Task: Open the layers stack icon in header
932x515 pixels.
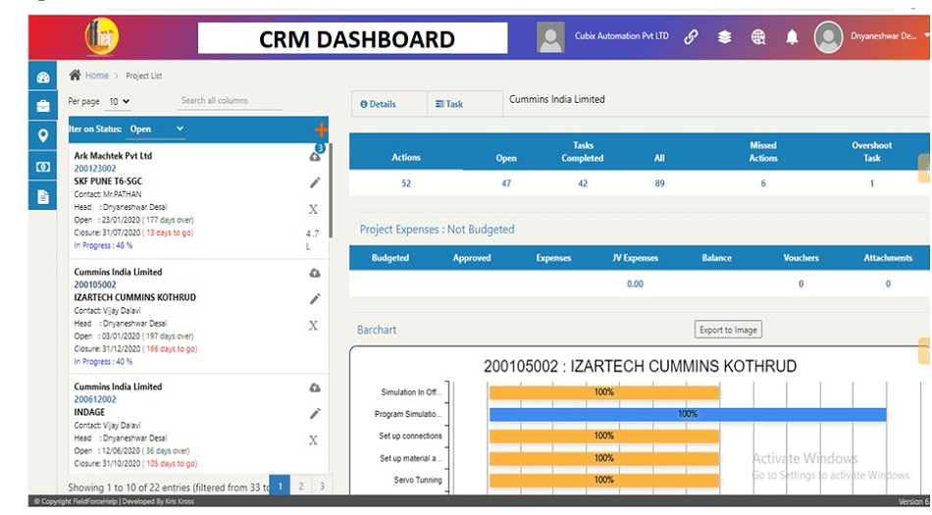Action: tap(724, 37)
